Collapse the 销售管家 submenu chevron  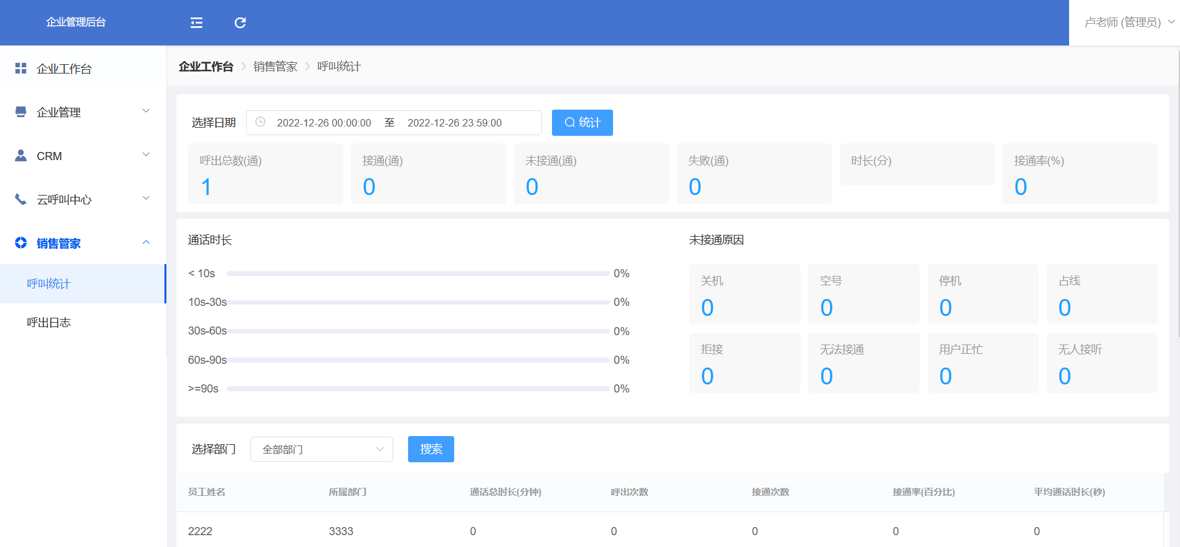click(x=146, y=242)
